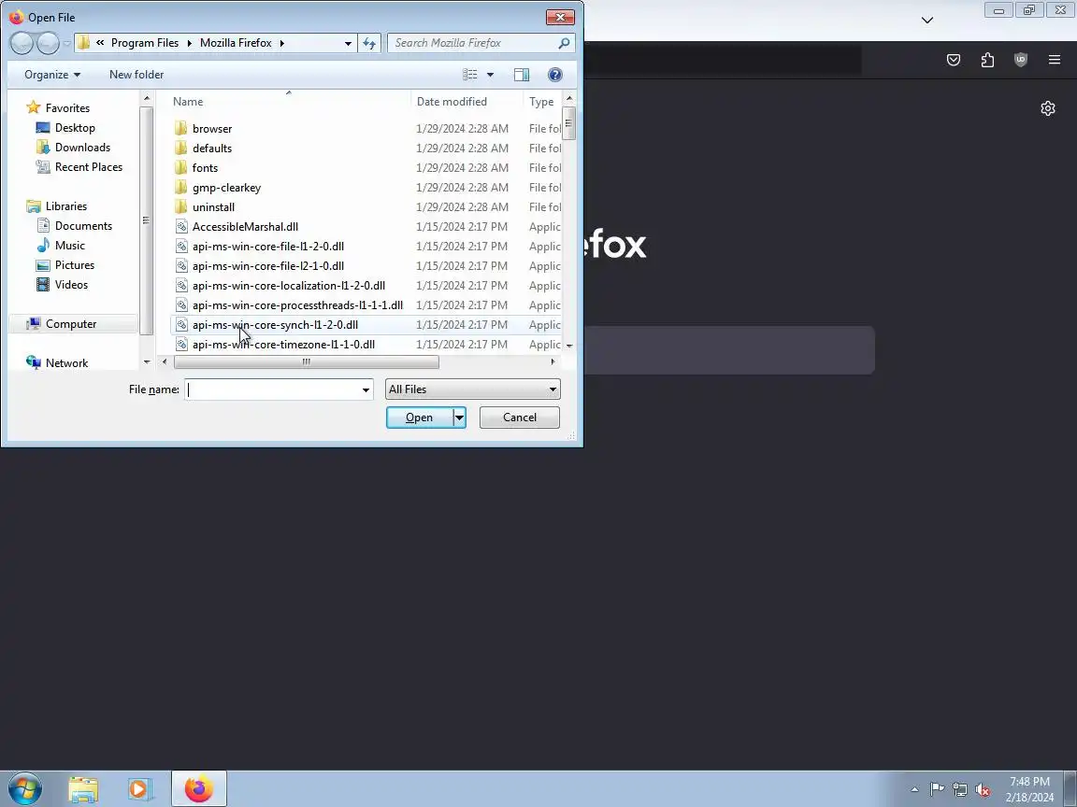1077x807 pixels.
Task: Select the browser folder
Action: tap(211, 128)
